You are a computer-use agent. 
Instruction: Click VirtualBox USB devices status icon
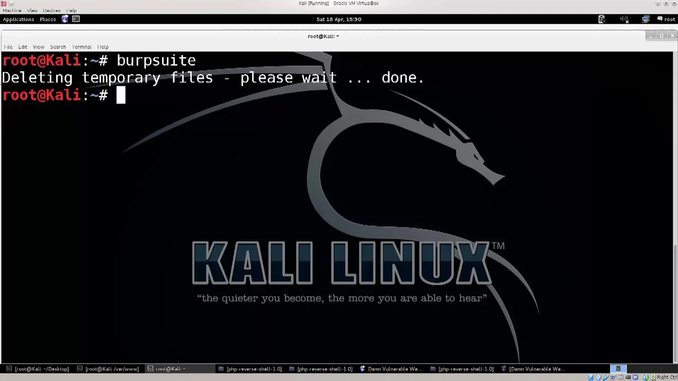(x=606, y=377)
